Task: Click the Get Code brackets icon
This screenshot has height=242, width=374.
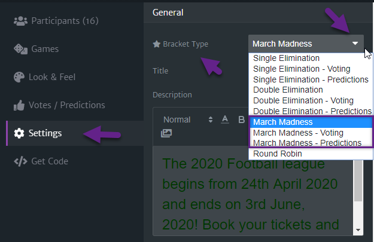Action: tap(20, 161)
